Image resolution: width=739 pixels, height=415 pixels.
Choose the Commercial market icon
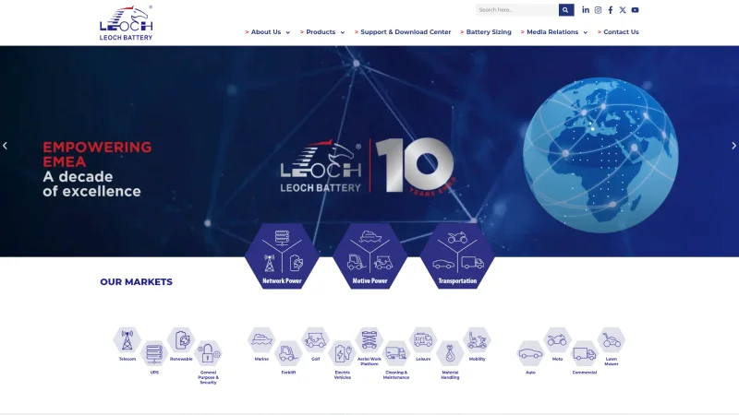click(x=585, y=353)
